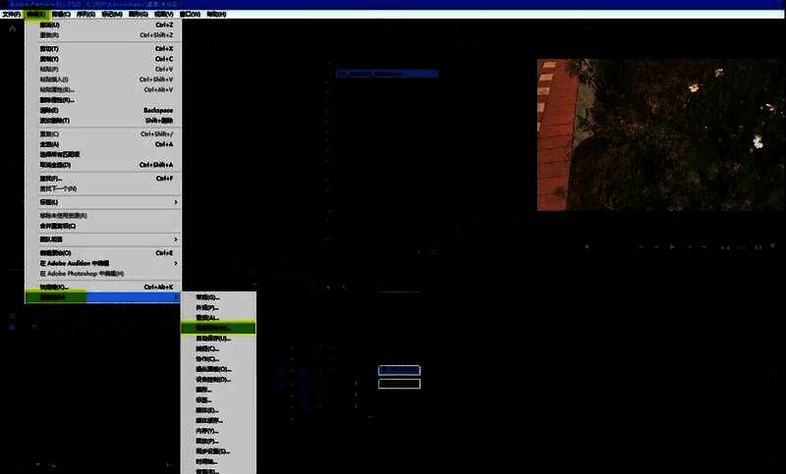Open the 文件(F) menu
This screenshot has width=786, height=474.
[x=12, y=15]
